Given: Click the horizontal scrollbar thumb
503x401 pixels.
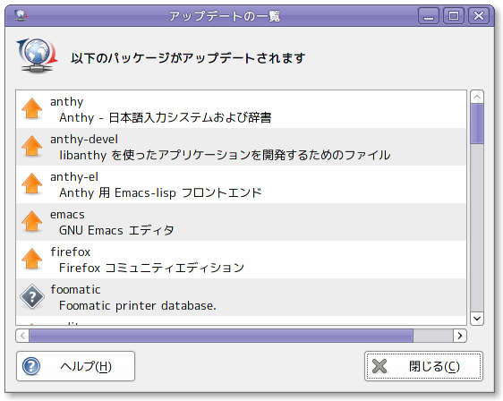Looking at the screenshot, I should pyautogui.click(x=221, y=336).
